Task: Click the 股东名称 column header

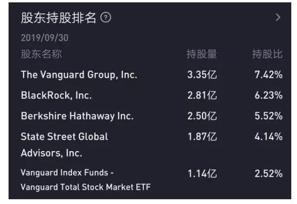Action: [41, 54]
